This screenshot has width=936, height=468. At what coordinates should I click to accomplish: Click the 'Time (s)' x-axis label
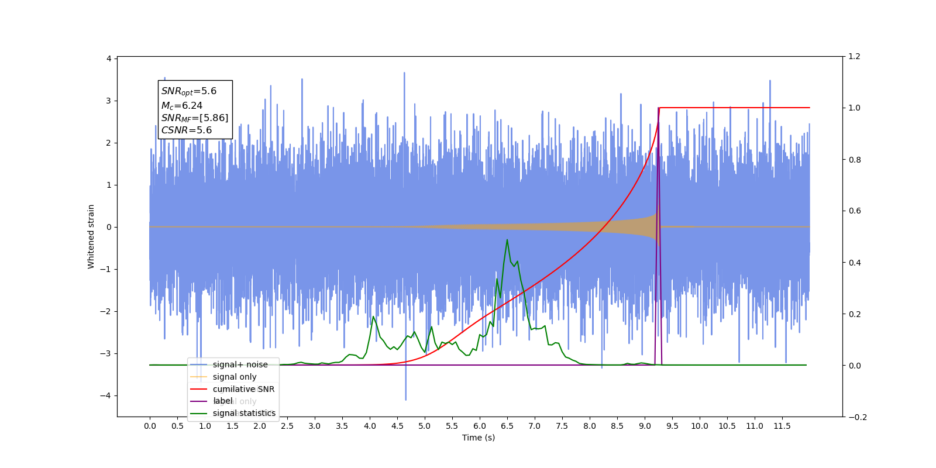pyautogui.click(x=479, y=438)
